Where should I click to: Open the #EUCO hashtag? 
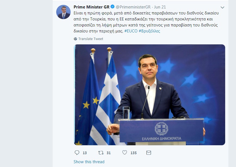[131, 31]
